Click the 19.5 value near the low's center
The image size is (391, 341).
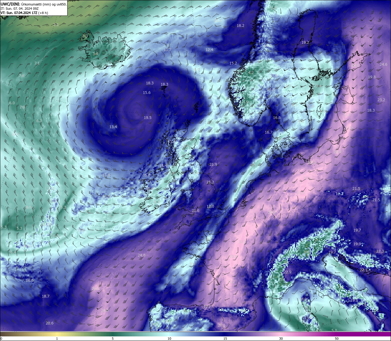tap(148, 117)
